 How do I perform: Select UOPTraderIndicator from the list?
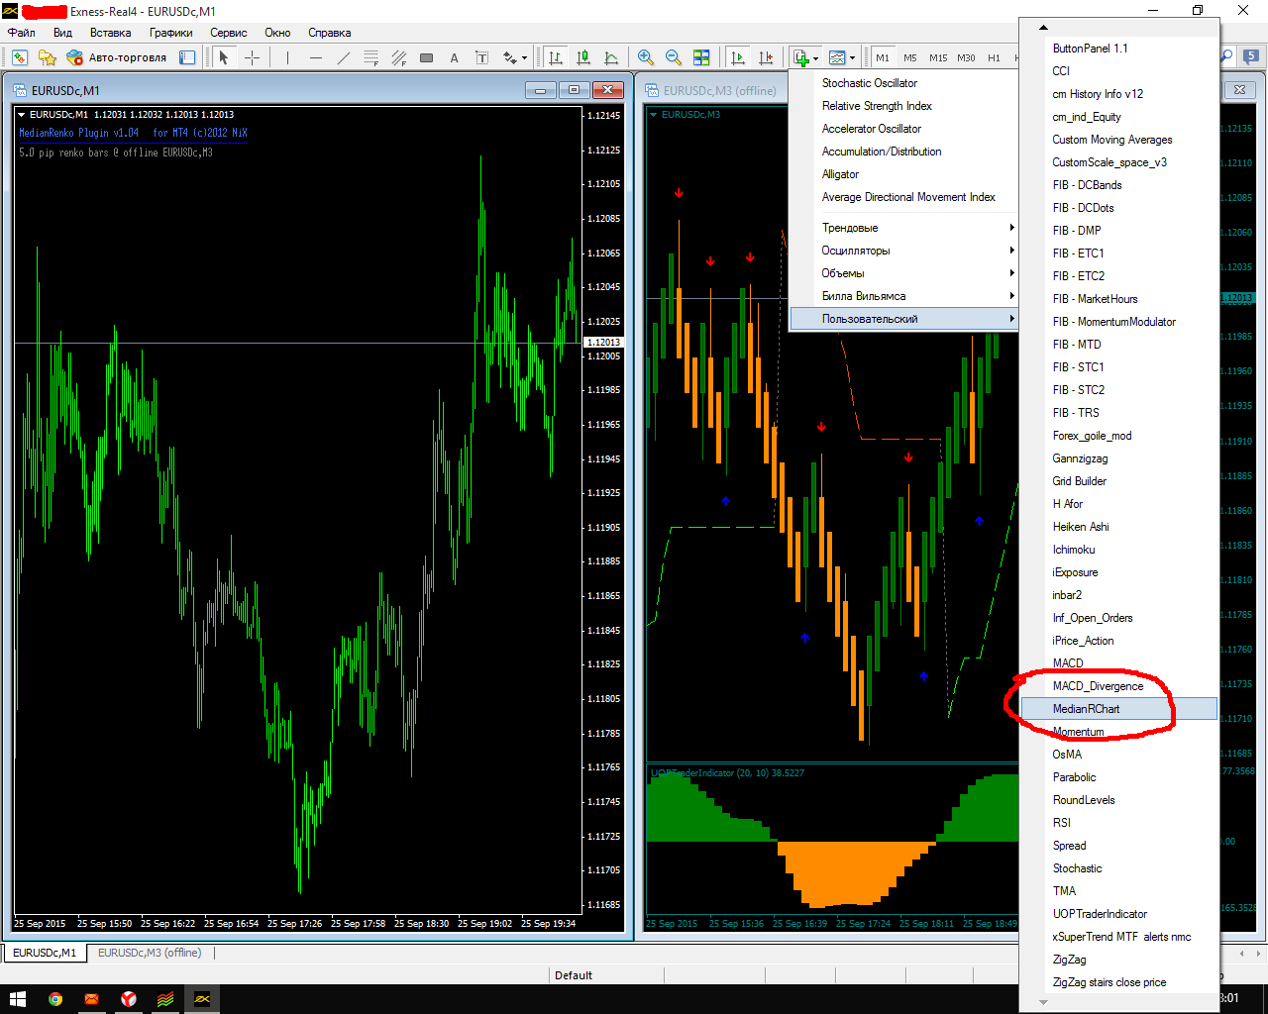click(1119, 914)
